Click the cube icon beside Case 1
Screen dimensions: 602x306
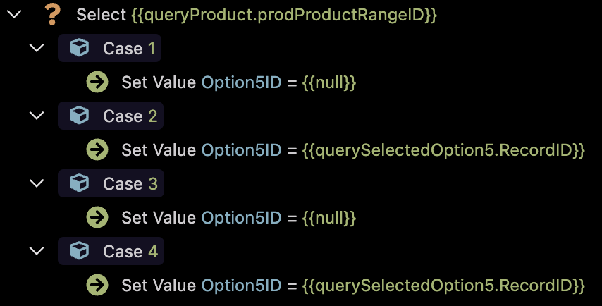[79, 48]
